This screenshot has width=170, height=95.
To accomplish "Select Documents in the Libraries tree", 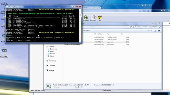I will click(53, 49).
